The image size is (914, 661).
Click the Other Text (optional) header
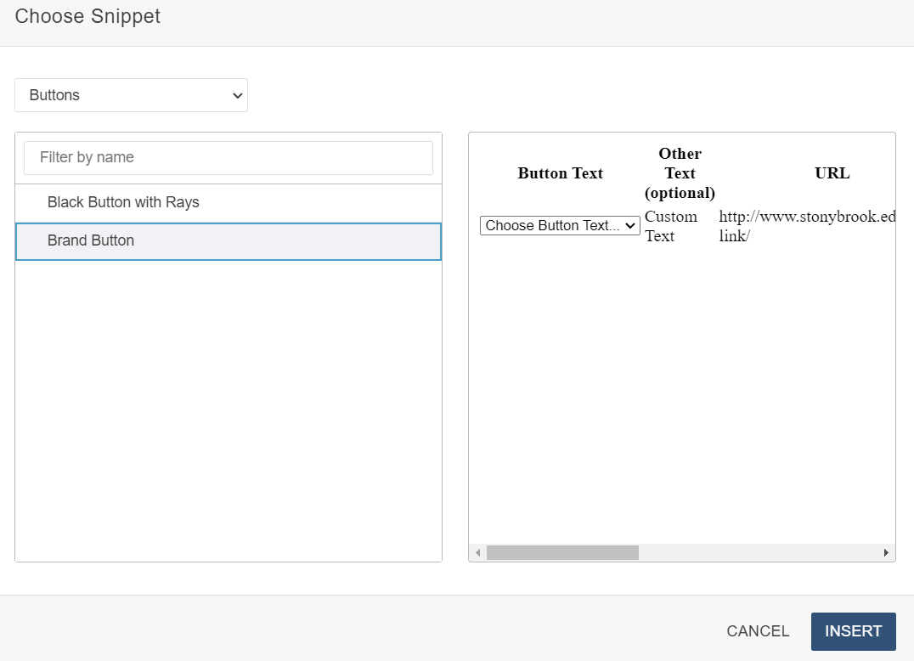(680, 173)
